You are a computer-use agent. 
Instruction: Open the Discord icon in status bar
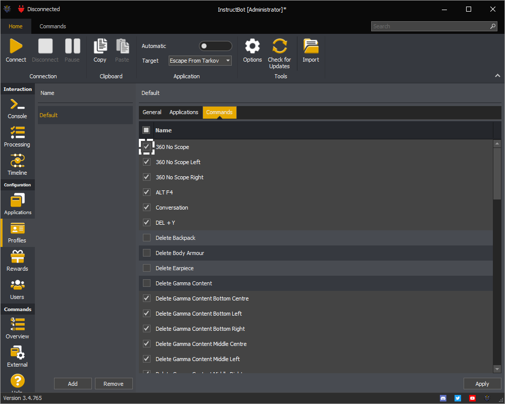[x=443, y=398]
